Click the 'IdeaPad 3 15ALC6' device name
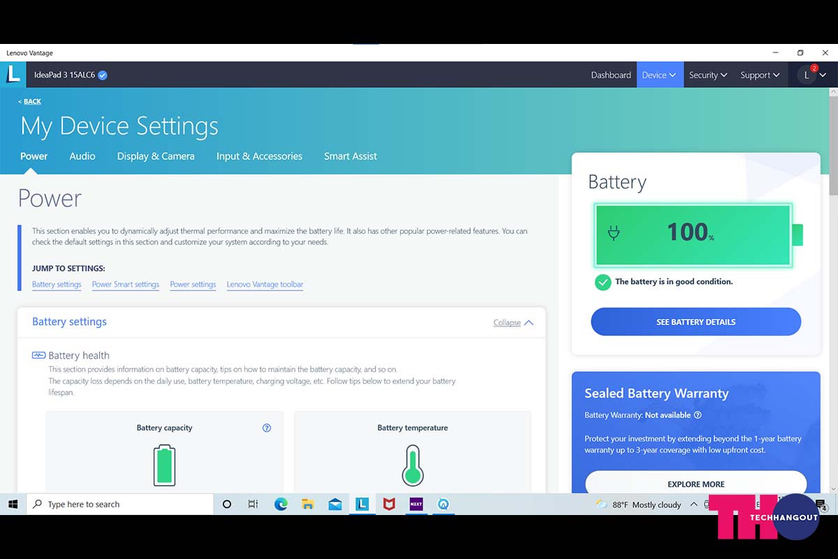This screenshot has width=838, height=559. [64, 75]
